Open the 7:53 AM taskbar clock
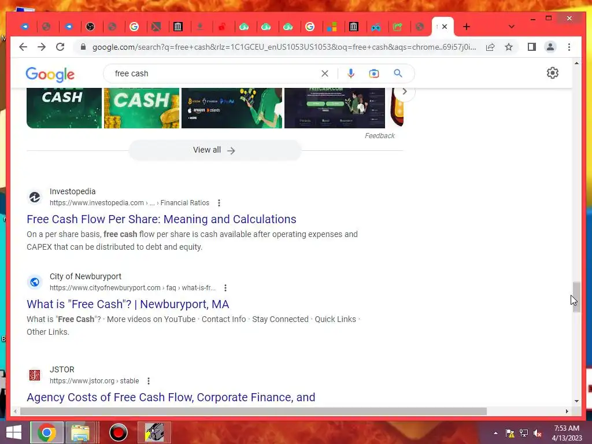Viewport: 592px width, 444px height. coord(567,433)
